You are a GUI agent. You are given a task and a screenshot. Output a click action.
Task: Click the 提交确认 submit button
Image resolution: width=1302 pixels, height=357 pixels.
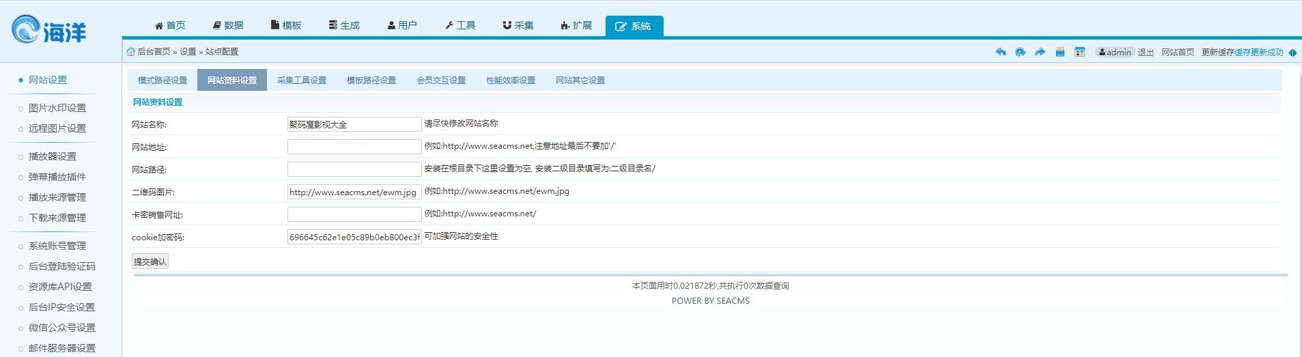[x=150, y=261]
